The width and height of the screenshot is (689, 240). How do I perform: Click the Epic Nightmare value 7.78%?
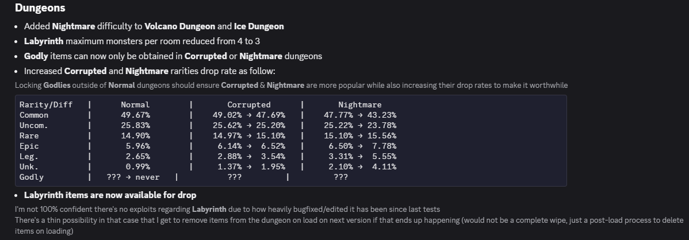tap(384, 146)
